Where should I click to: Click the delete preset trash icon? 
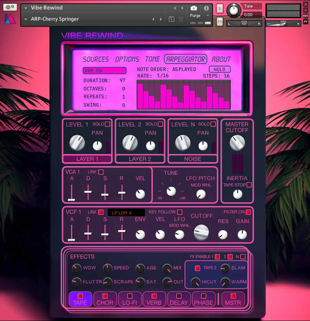pos(181,19)
